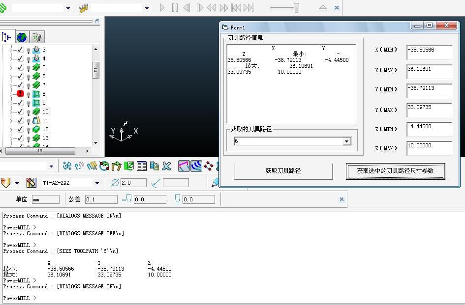Adjust the simulation speed slider
Image resolution: width=465 pixels, height=305 pixels.
(x=296, y=8)
